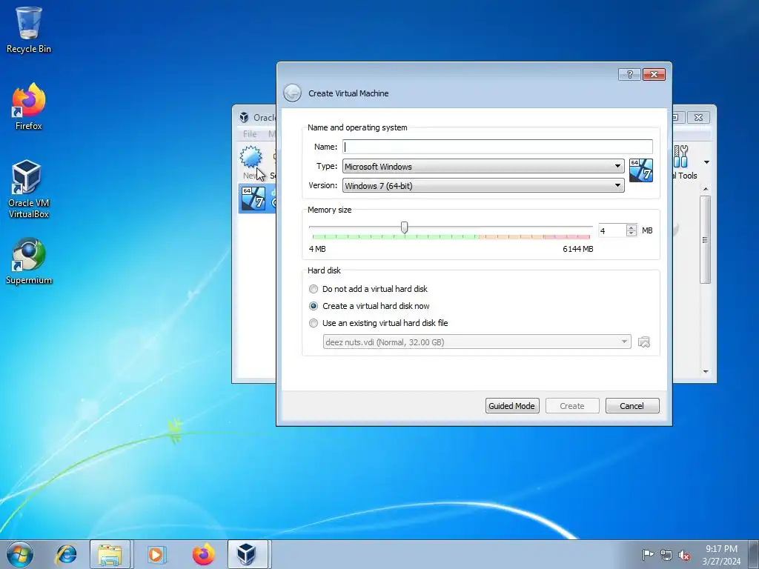This screenshot has height=569, width=759.
Task: Click the scroll up arrow in VirtualBox Manager
Action: 706,189
